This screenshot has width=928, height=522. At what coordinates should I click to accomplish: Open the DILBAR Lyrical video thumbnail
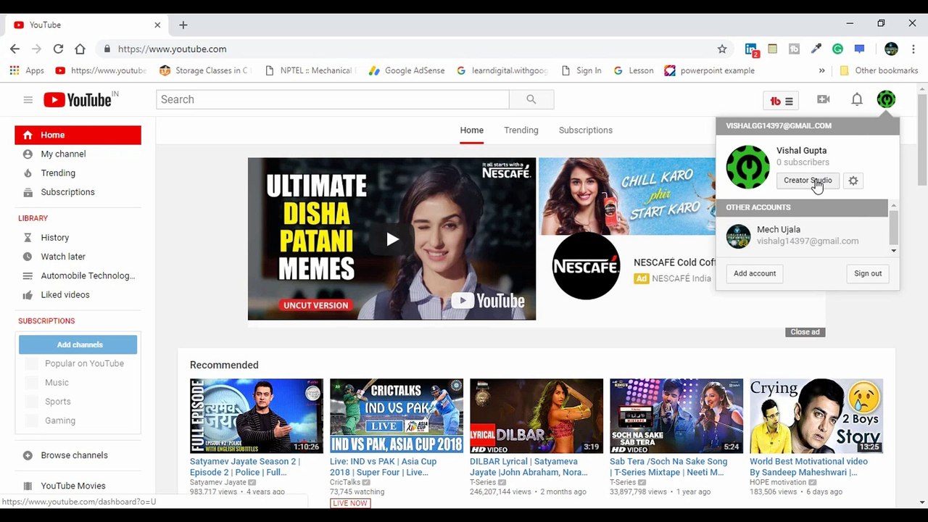click(x=536, y=416)
